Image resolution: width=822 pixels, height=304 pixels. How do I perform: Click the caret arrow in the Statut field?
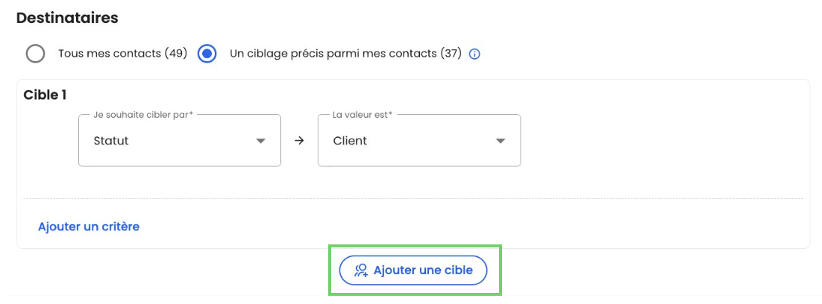(x=260, y=141)
